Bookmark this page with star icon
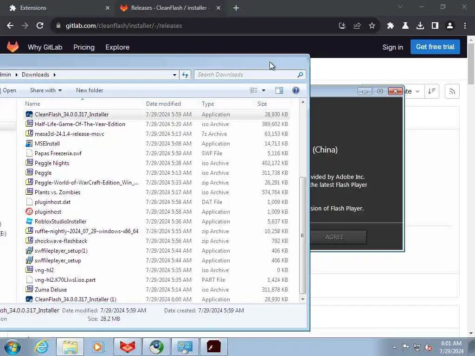 [372, 26]
